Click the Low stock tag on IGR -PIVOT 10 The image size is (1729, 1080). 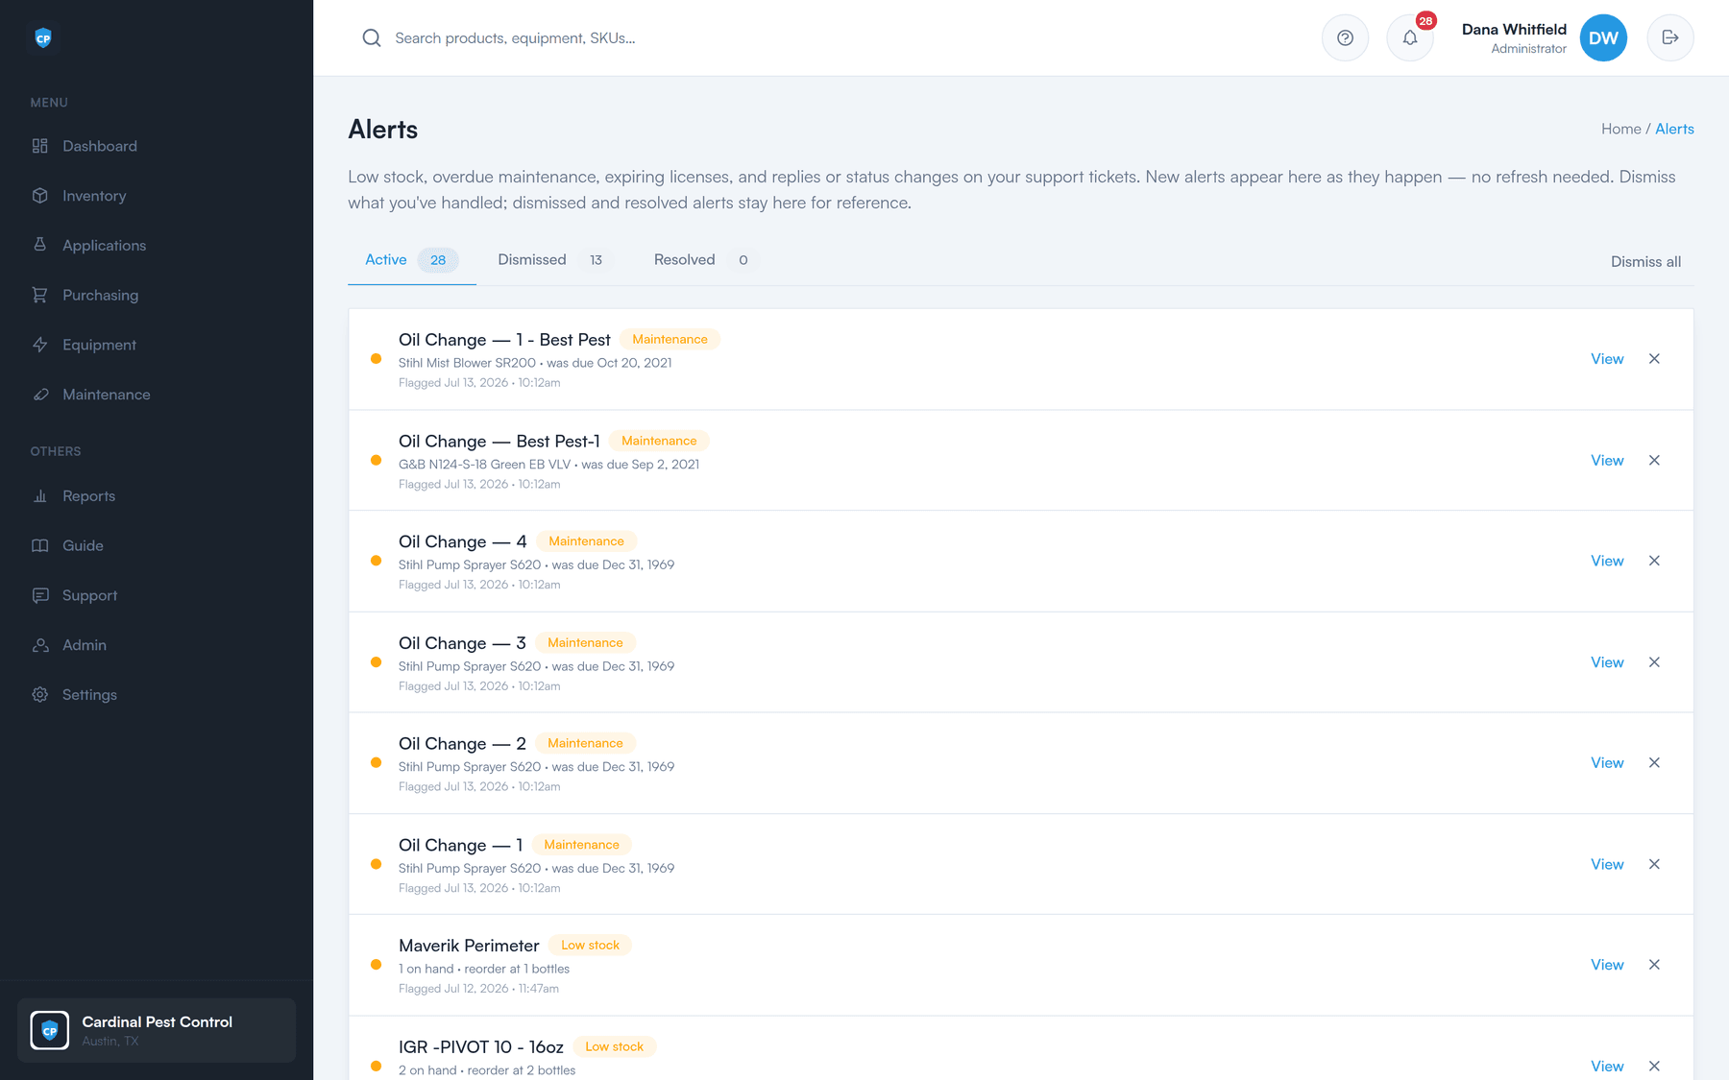[x=615, y=1046]
